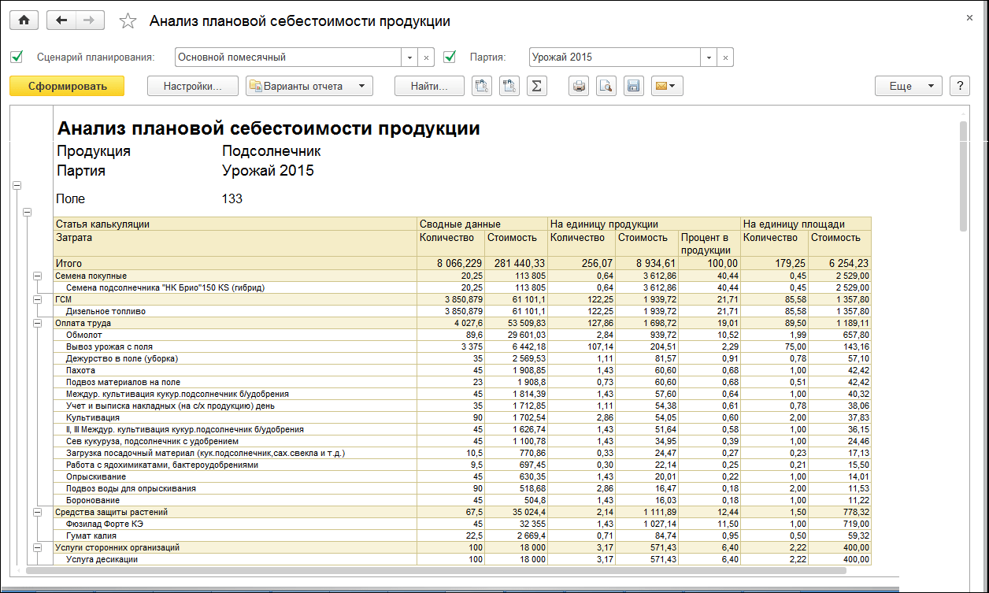The height and width of the screenshot is (593, 989).
Task: Open the Сценарий планирования dropdown list
Action: pyautogui.click(x=409, y=57)
